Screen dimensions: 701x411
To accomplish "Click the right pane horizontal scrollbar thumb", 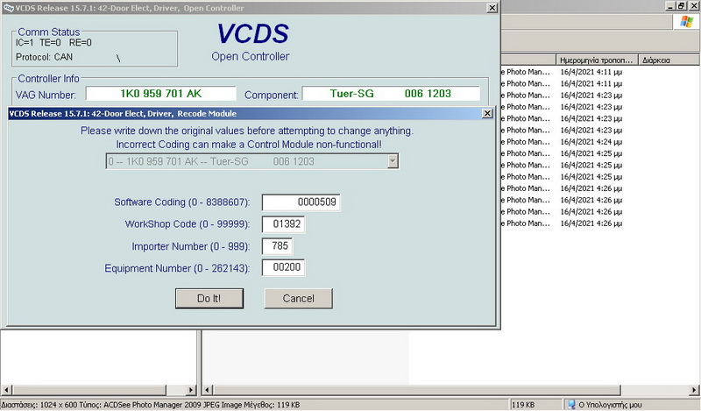I will point(417,390).
